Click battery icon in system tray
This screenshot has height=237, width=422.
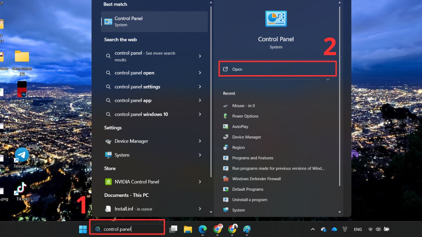tap(386, 229)
